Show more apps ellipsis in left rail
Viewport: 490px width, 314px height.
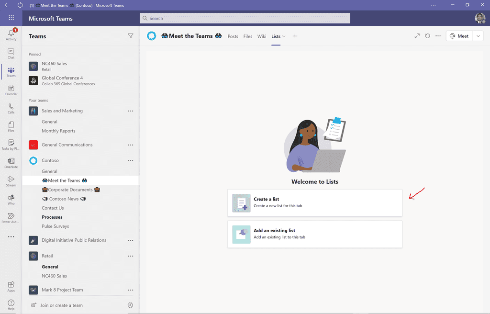11,237
